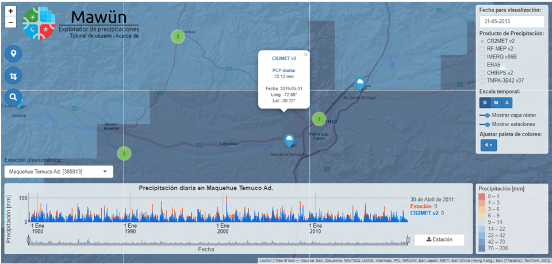The width and height of the screenshot is (552, 264).
Task: Click the crop area selection tool
Action: pyautogui.click(x=13, y=75)
